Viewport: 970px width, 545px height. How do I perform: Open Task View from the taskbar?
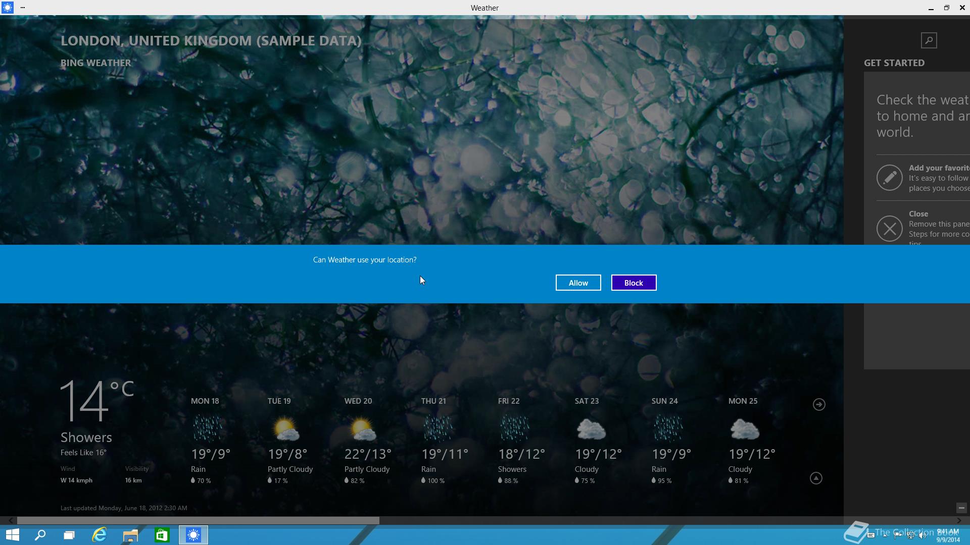click(69, 535)
